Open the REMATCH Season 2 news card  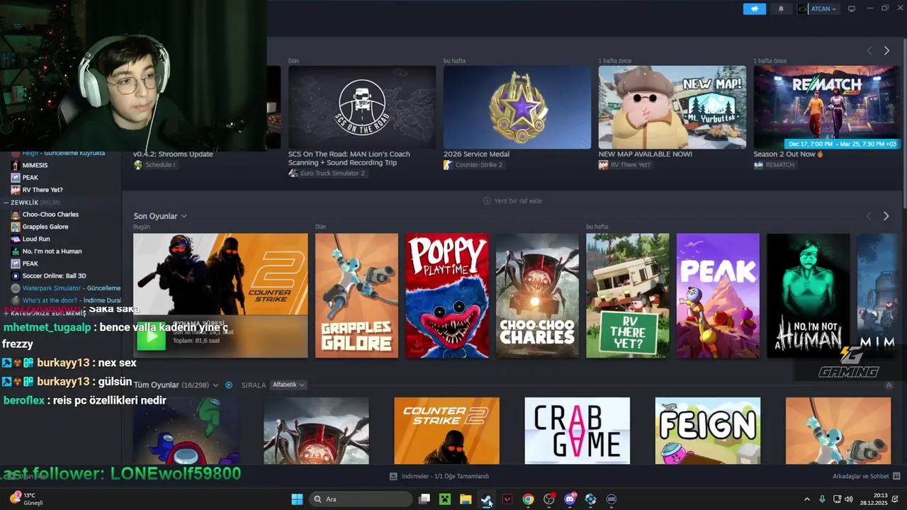point(827,107)
